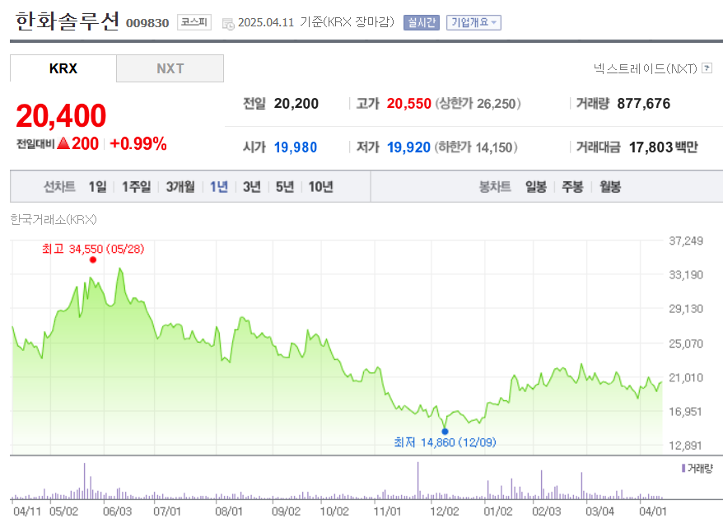Switch to the KRX tab
Screen dimensions: 723x528
coord(63,68)
